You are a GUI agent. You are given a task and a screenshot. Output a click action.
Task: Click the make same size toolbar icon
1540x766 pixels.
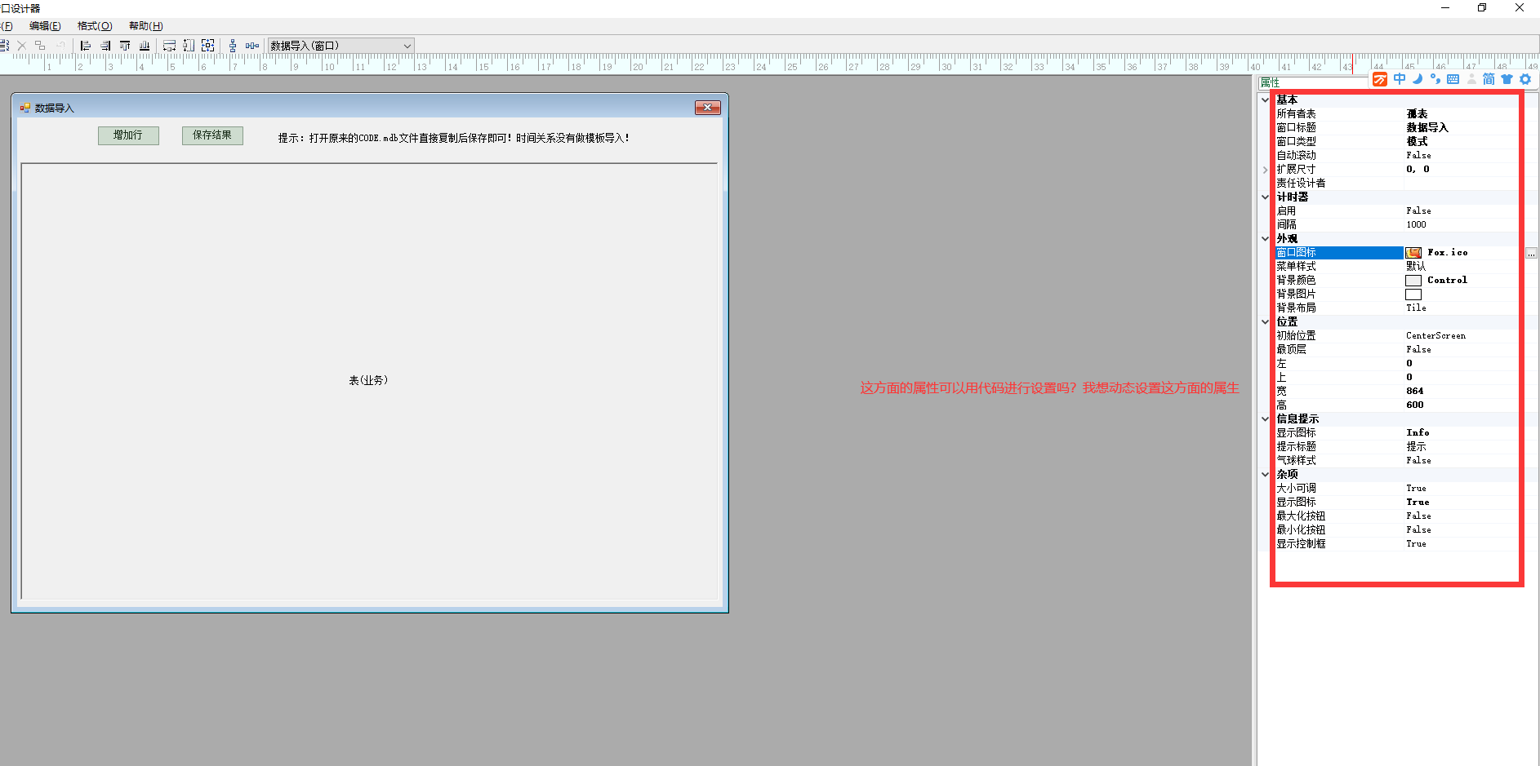click(208, 46)
